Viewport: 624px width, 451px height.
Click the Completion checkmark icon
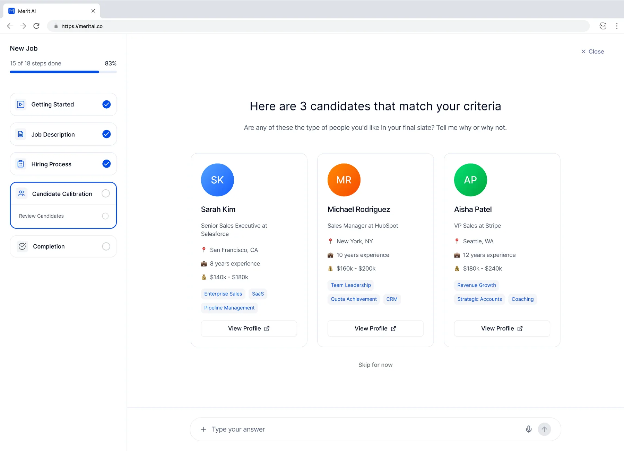[x=22, y=246]
